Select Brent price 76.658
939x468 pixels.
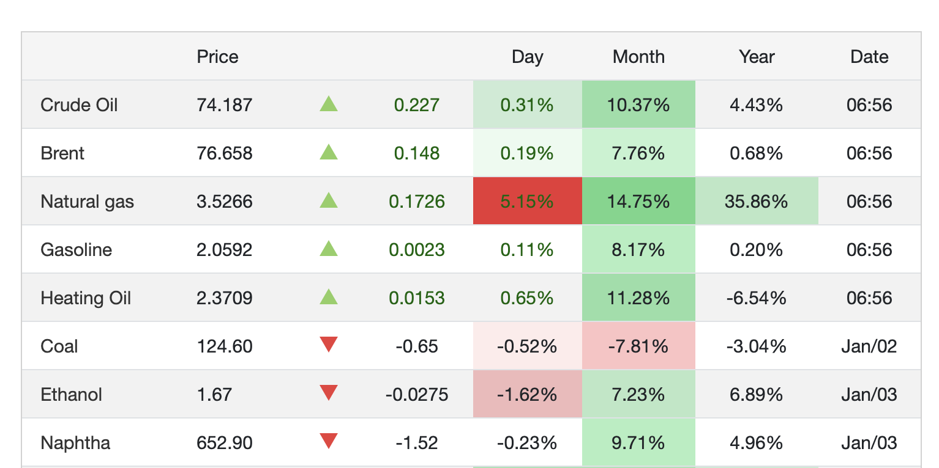pos(224,153)
